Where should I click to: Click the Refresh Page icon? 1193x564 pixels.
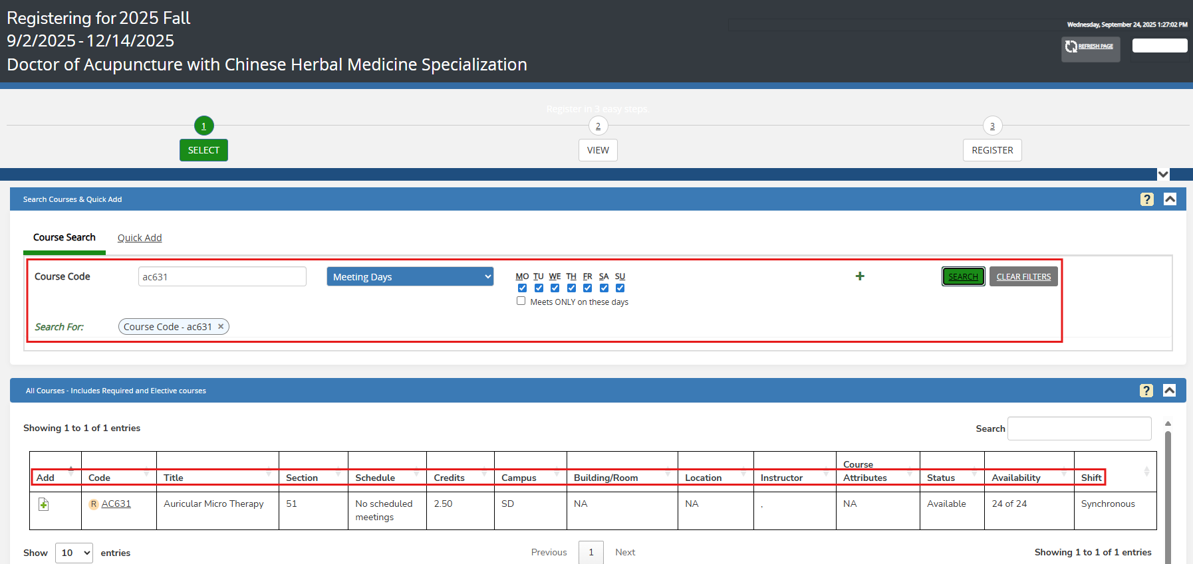1071,47
